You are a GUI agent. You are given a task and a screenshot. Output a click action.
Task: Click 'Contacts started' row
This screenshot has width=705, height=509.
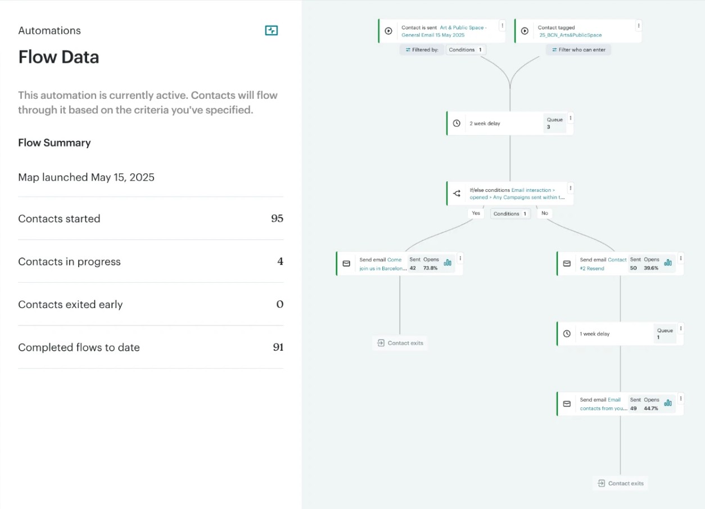[x=151, y=219]
